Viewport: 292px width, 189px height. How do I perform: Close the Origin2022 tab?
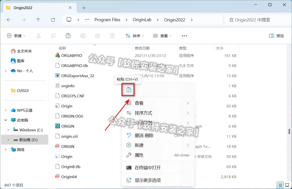tap(70, 8)
